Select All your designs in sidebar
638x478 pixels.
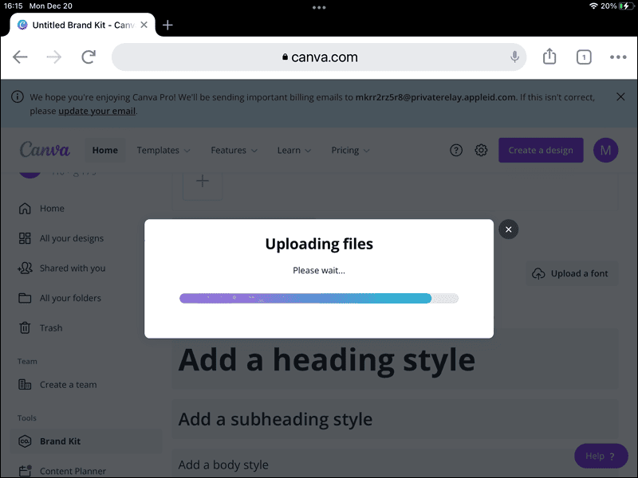tap(72, 237)
